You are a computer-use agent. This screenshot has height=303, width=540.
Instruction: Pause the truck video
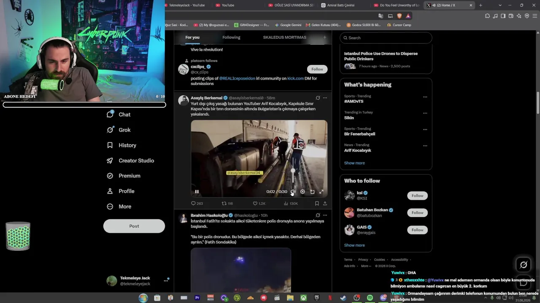197,191
